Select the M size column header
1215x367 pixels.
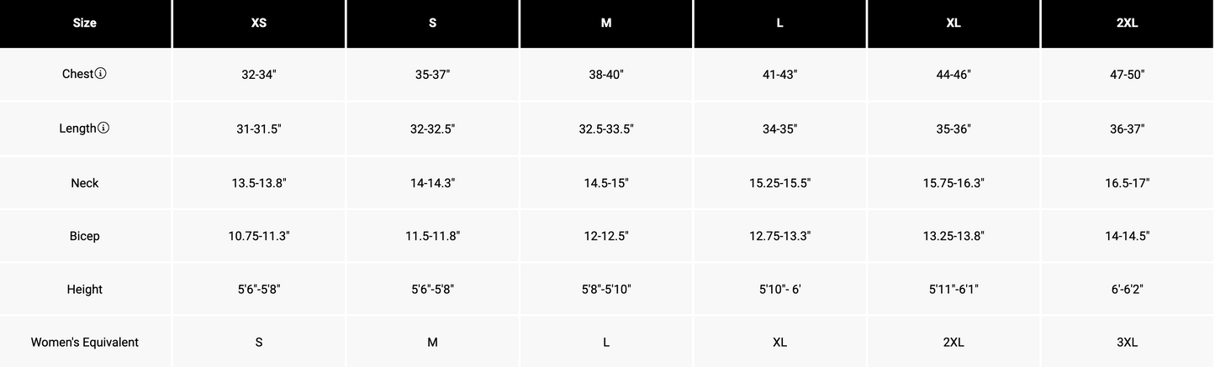coord(606,24)
